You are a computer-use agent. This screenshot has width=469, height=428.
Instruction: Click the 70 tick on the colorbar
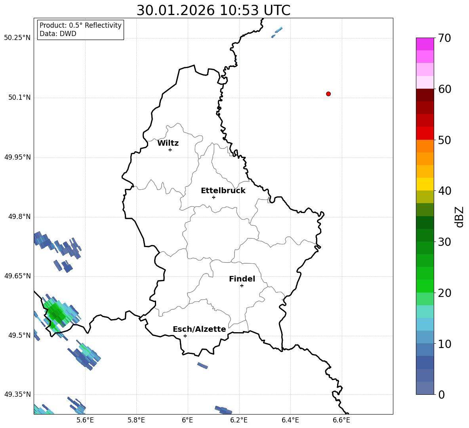coord(444,38)
